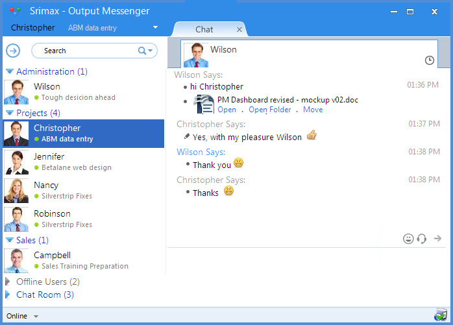The height and width of the screenshot is (325, 453).
Task: Close the Chat tab
Action: tap(239, 30)
